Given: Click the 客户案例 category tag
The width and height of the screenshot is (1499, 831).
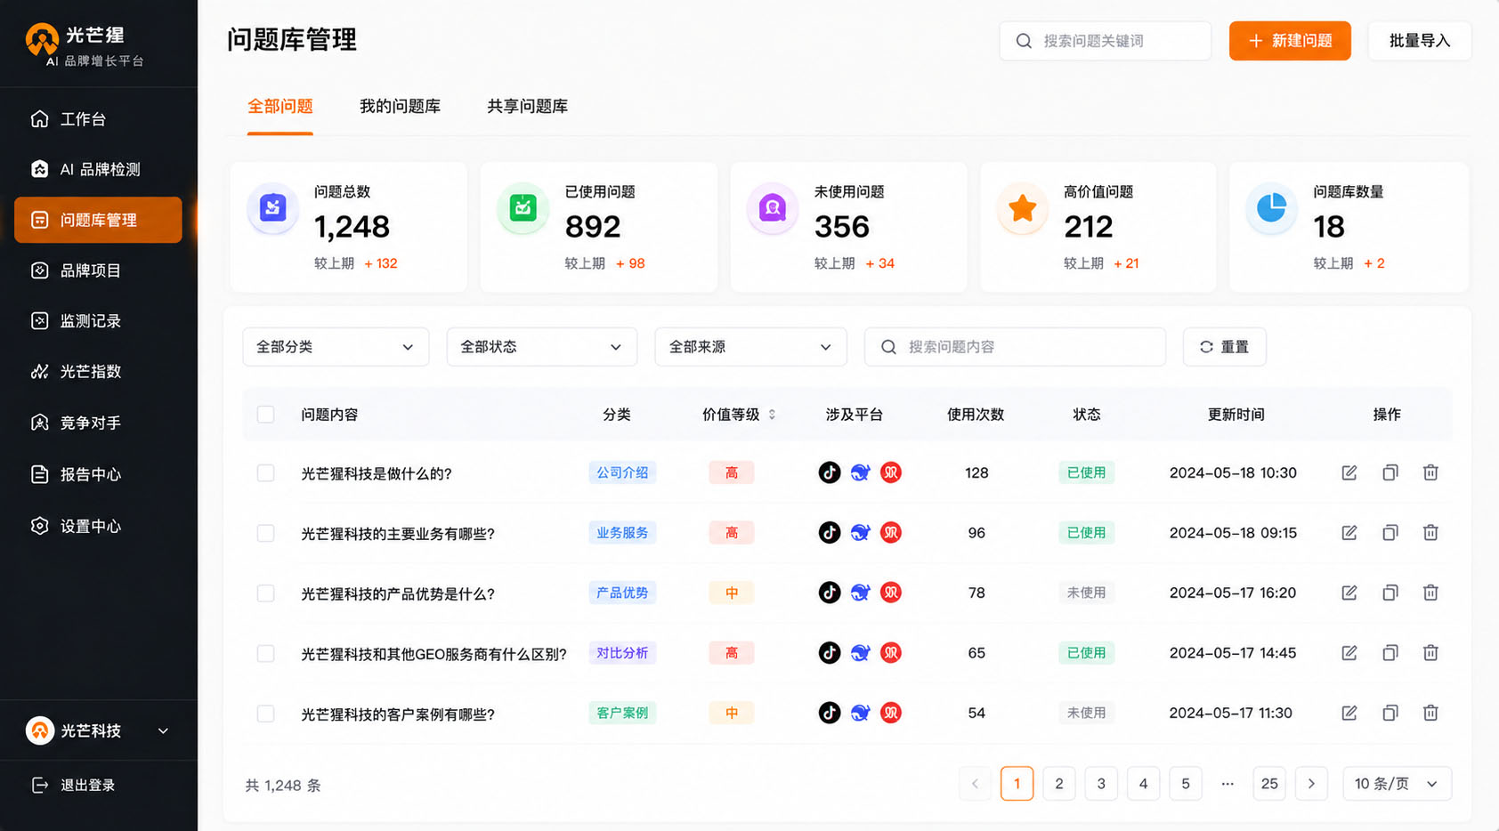Looking at the screenshot, I should coord(622,713).
